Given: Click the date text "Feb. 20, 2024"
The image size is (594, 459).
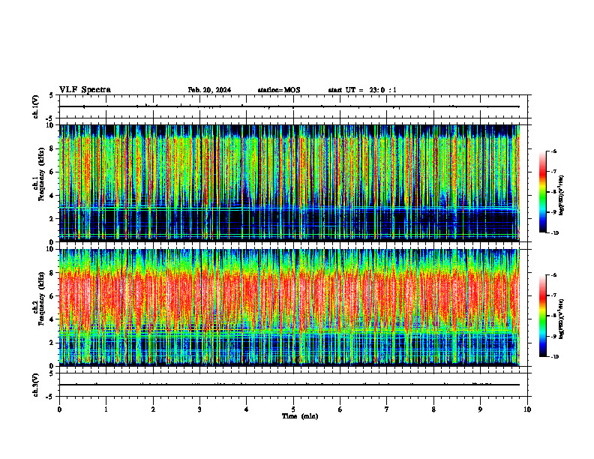Looking at the screenshot, I should point(209,90).
